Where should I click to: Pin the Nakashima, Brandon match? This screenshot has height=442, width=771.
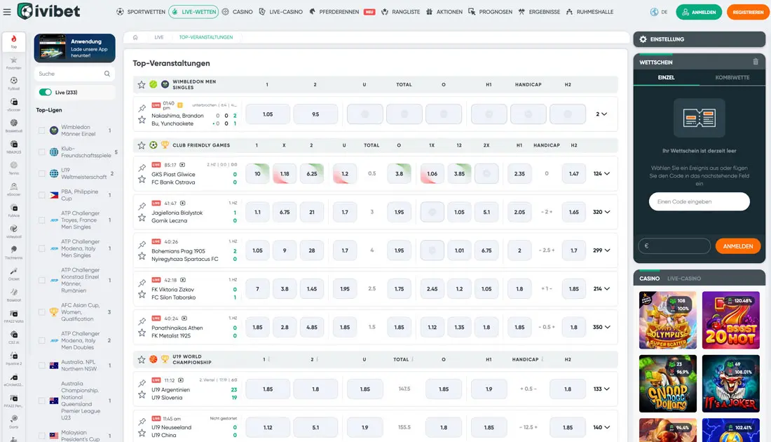pyautogui.click(x=142, y=108)
